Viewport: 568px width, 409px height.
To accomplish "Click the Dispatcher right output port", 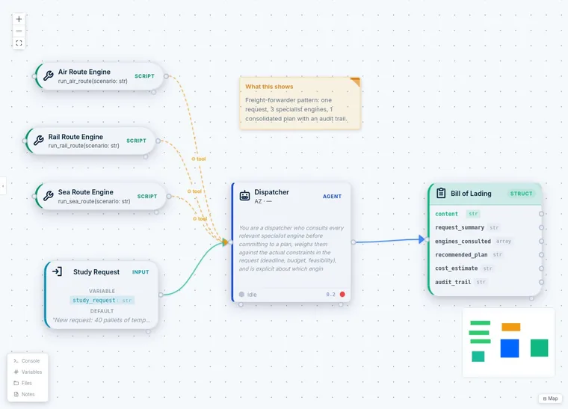I will pos(354,242).
